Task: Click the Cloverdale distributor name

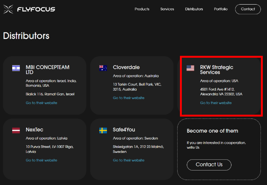Action: (126, 67)
